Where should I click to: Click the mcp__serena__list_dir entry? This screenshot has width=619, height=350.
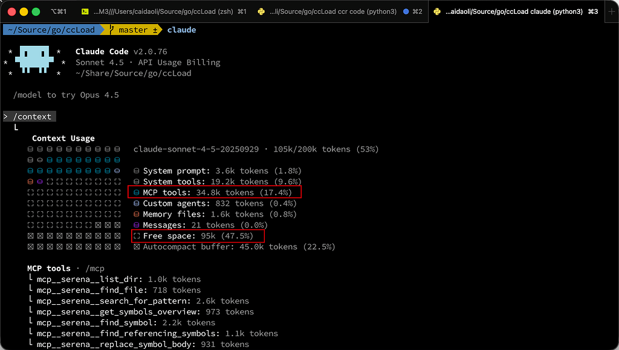coord(119,279)
